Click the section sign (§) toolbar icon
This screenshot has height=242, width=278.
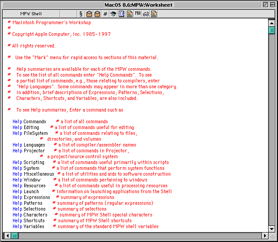81,14
